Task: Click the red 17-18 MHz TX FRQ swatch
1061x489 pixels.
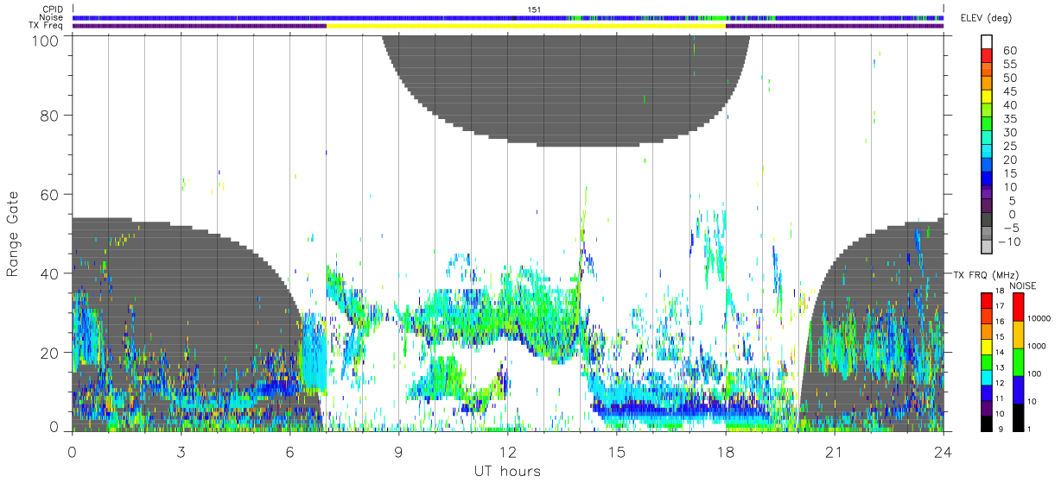Action: point(988,301)
